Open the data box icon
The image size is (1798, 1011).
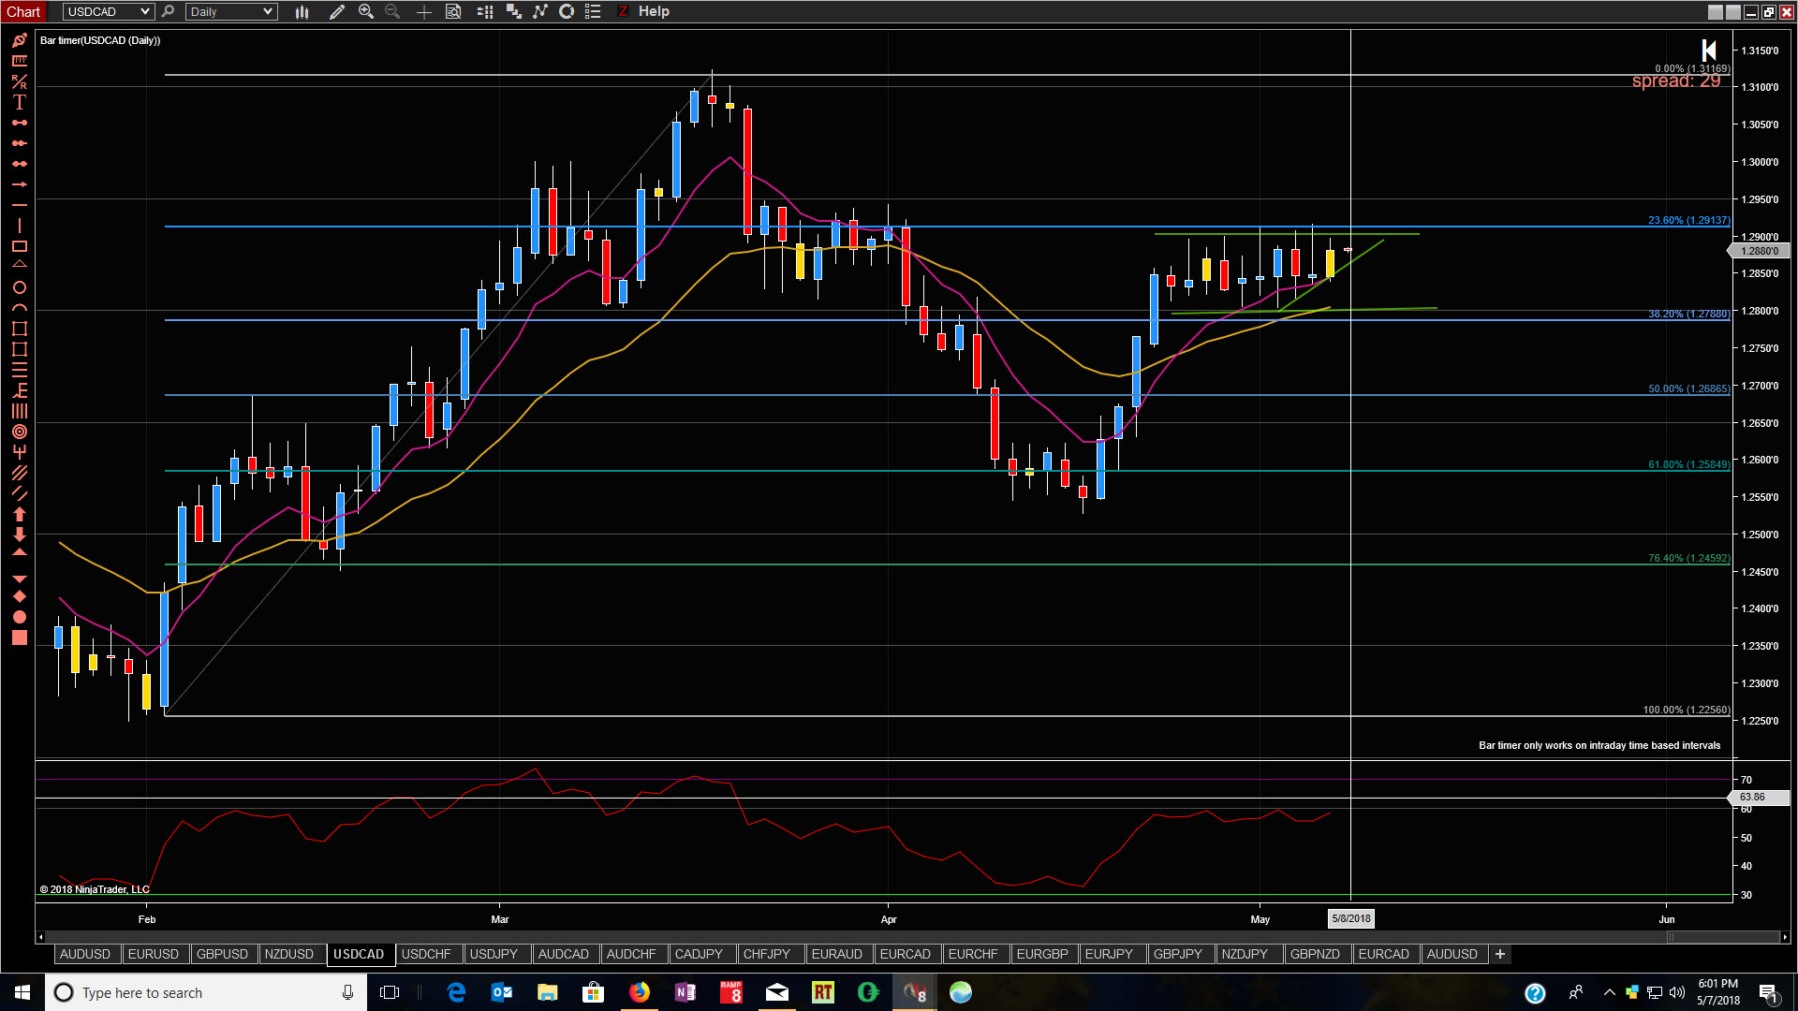click(x=453, y=12)
